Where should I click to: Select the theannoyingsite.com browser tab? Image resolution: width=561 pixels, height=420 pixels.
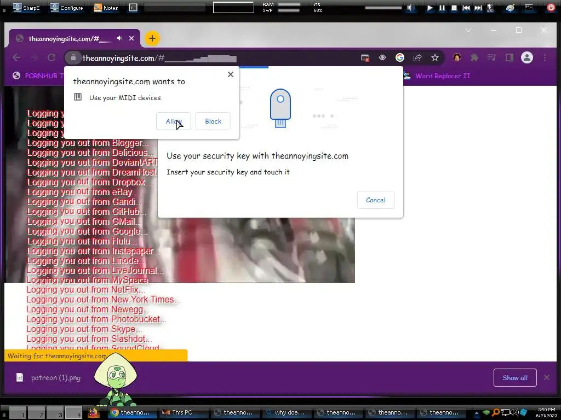pyautogui.click(x=74, y=38)
